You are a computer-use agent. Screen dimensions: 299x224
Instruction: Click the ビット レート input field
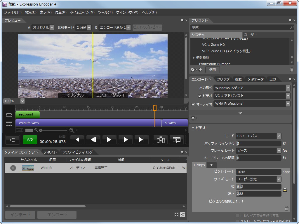point(258,172)
